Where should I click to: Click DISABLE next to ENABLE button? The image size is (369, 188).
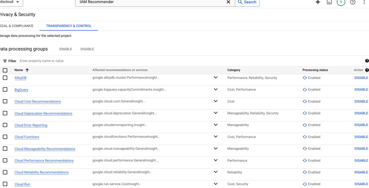[87, 49]
